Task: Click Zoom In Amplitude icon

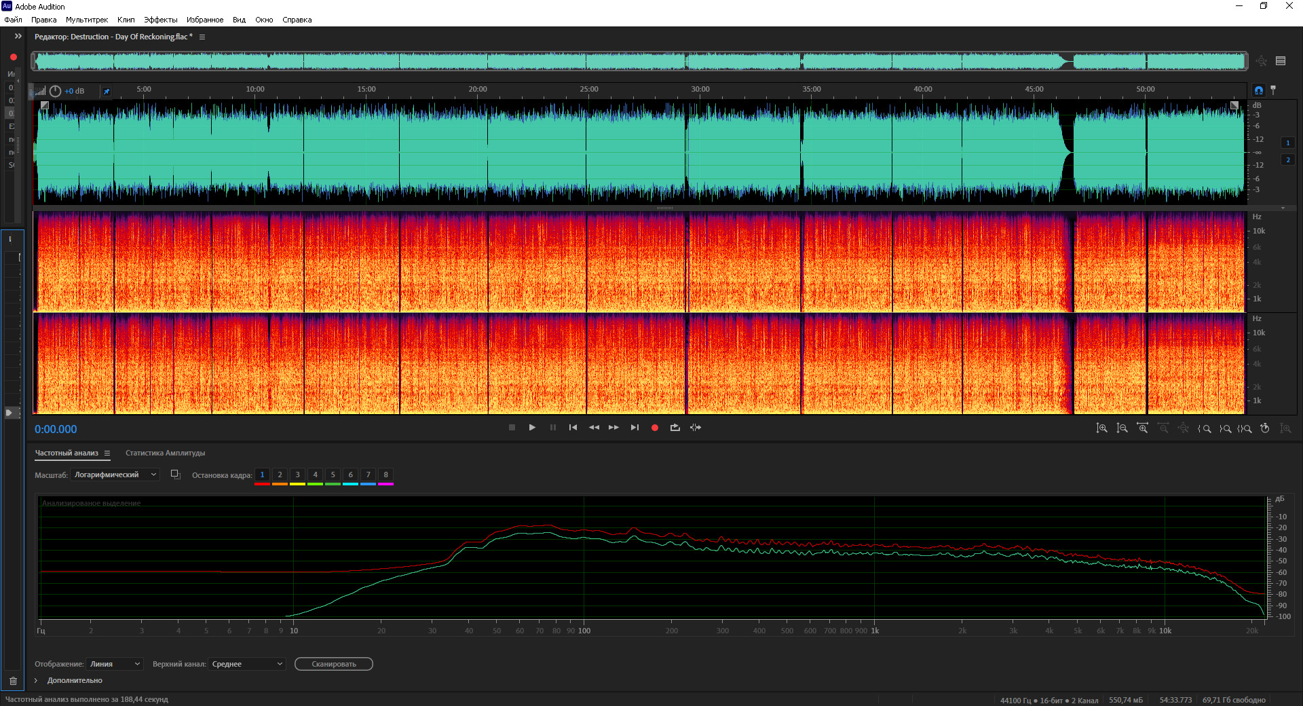Action: coord(1101,428)
